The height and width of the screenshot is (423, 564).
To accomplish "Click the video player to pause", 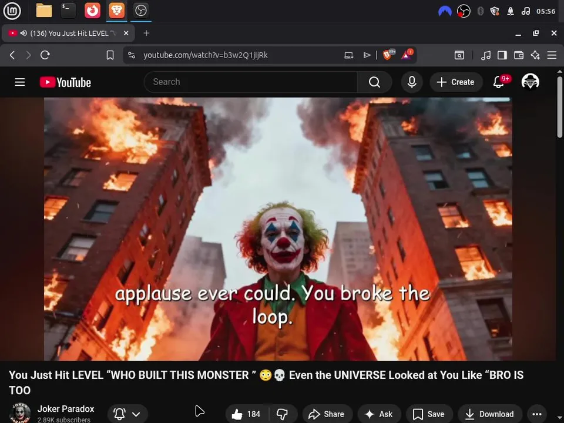I will [278, 229].
